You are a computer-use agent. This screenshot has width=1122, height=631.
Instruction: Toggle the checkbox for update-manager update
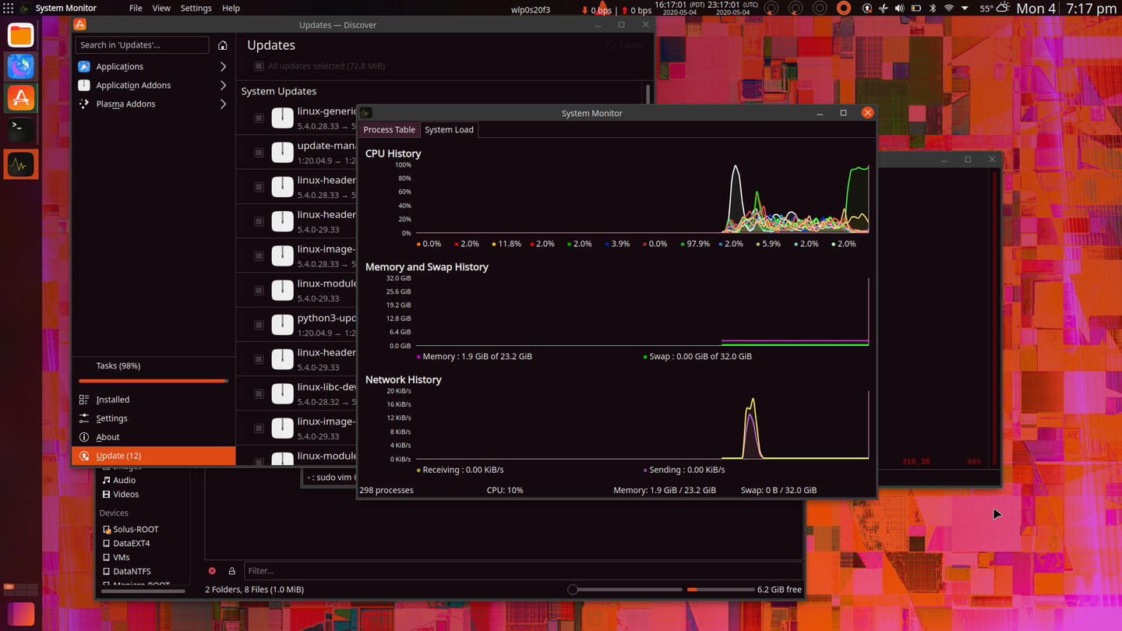tap(259, 153)
